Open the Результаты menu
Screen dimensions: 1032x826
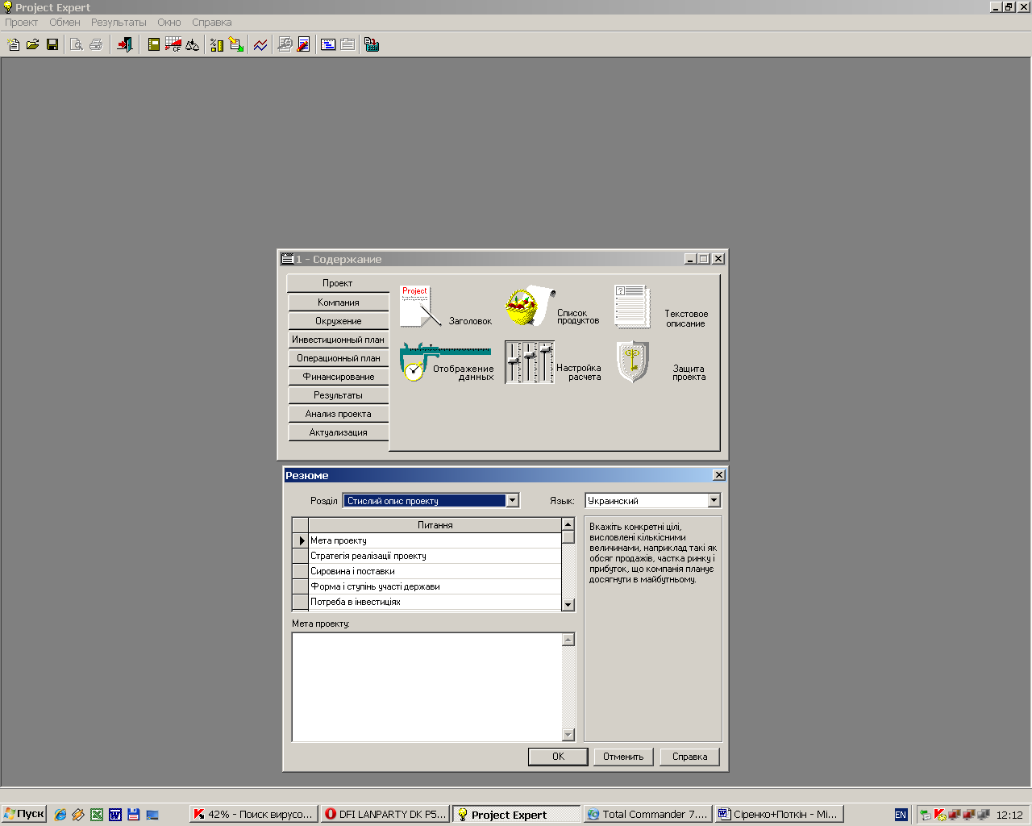(119, 23)
